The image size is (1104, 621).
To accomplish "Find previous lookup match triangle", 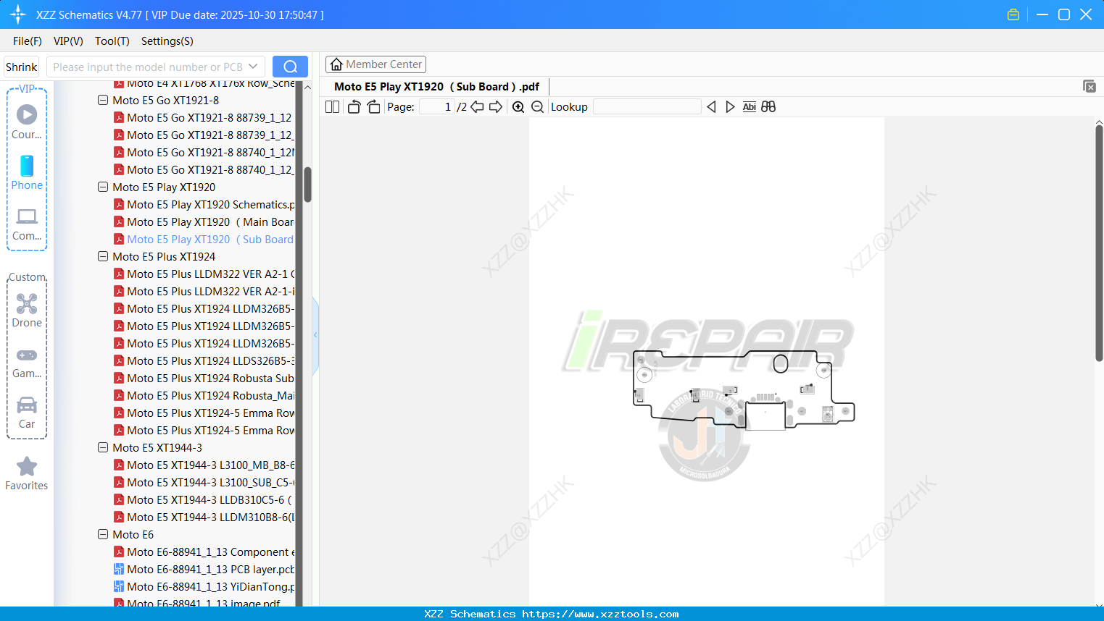I will pos(711,107).
